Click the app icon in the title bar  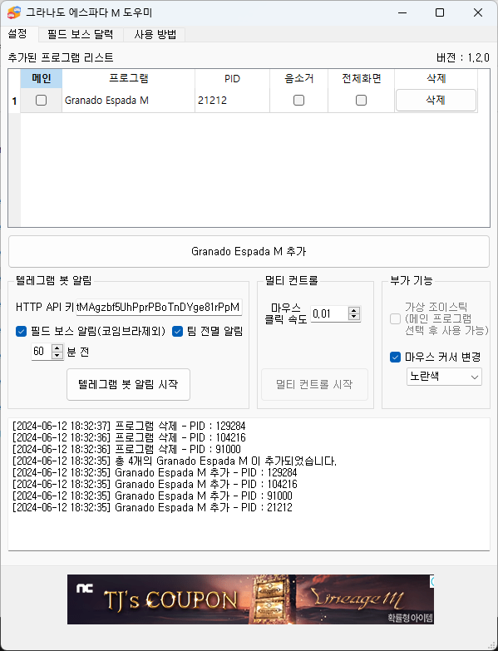pos(13,12)
